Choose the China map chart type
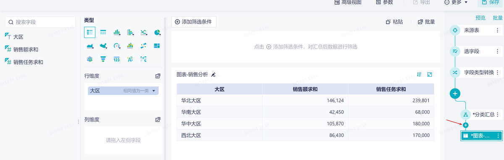The width and height of the screenshot is (504, 160). click(103, 46)
